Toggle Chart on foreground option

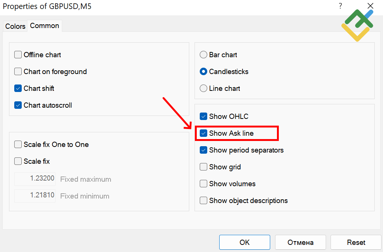tap(18, 72)
